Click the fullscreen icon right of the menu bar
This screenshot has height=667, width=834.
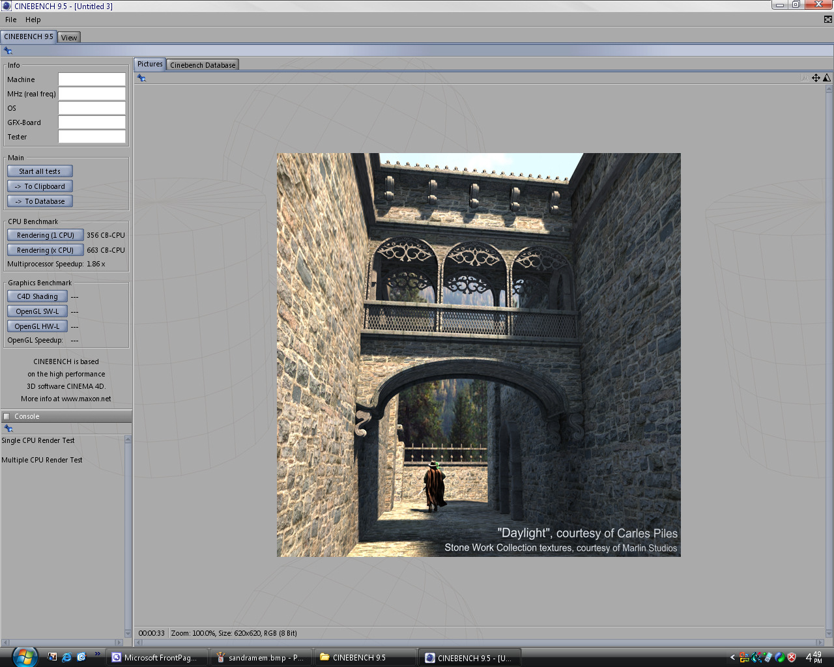pos(827,20)
